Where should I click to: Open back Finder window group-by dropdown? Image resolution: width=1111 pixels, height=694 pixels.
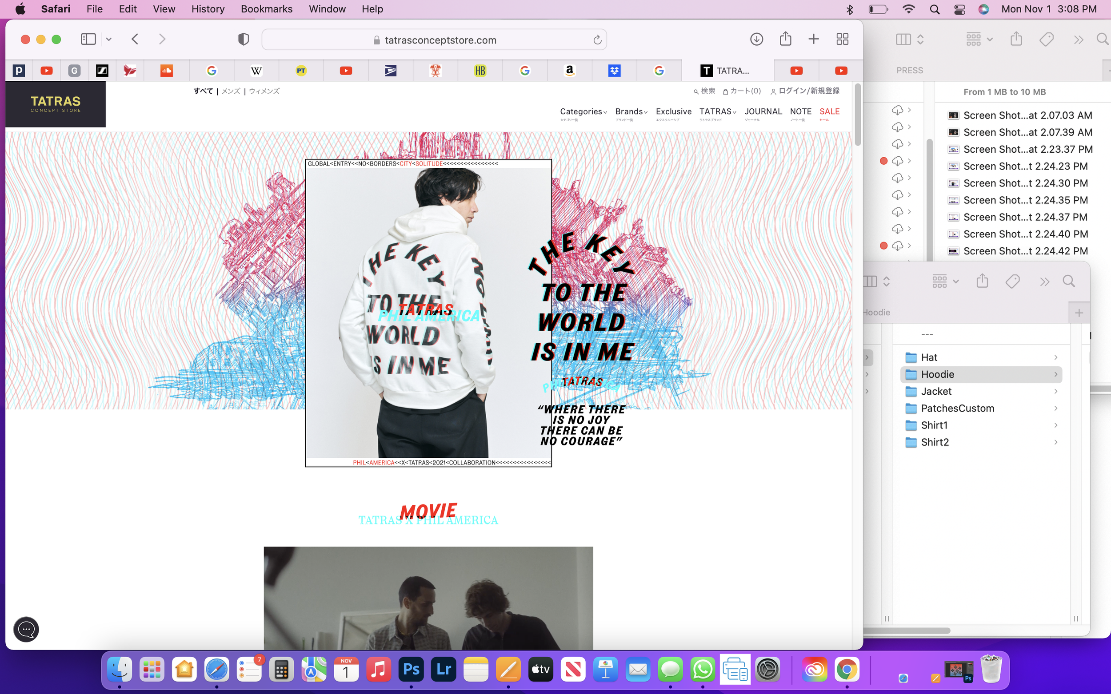(x=979, y=40)
